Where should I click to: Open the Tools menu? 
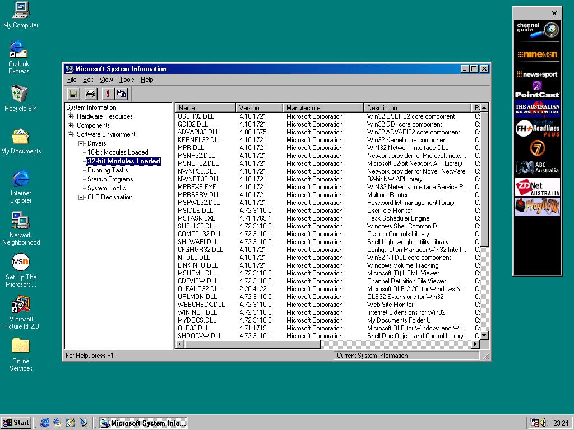tap(127, 80)
